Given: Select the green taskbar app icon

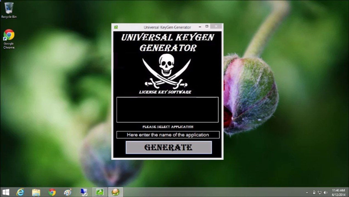Looking at the screenshot, I should click(100, 192).
